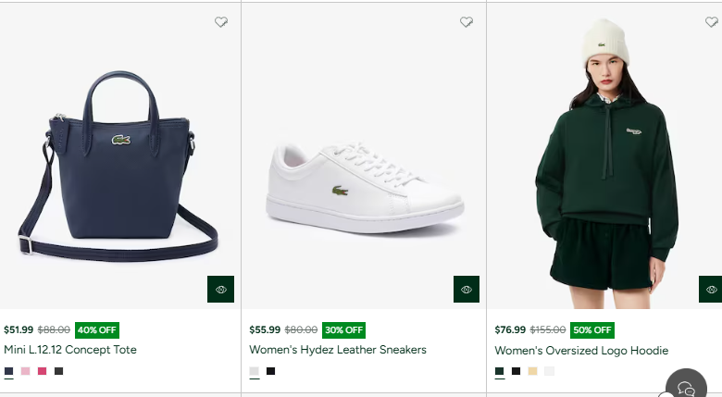Pick the hot pink tote swatch
The height and width of the screenshot is (397, 722).
[43, 371]
